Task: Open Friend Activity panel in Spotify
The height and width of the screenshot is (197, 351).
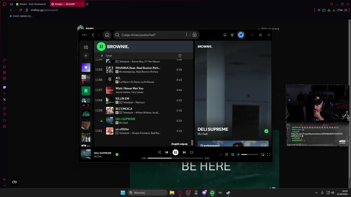Action: pos(232,35)
